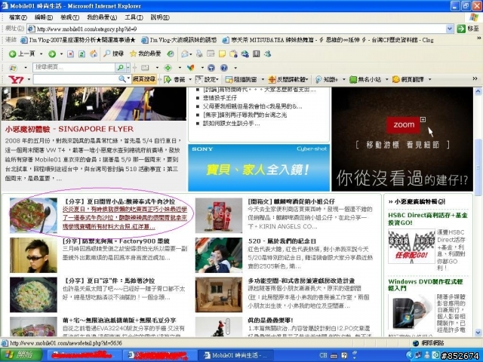This screenshot has width=483, height=362.
Task: Open the Yahoo logo dropdown arrow
Action: pyautogui.click(x=29, y=79)
